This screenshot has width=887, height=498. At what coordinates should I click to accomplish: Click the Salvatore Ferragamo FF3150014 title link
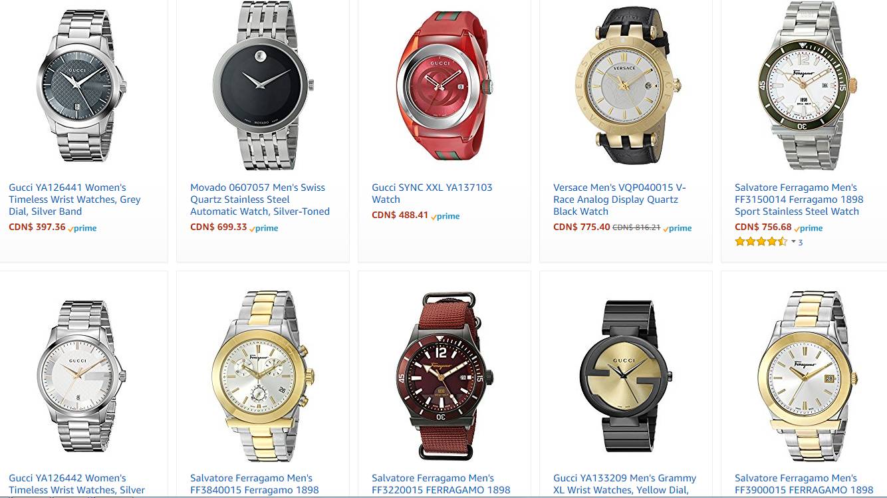799,199
